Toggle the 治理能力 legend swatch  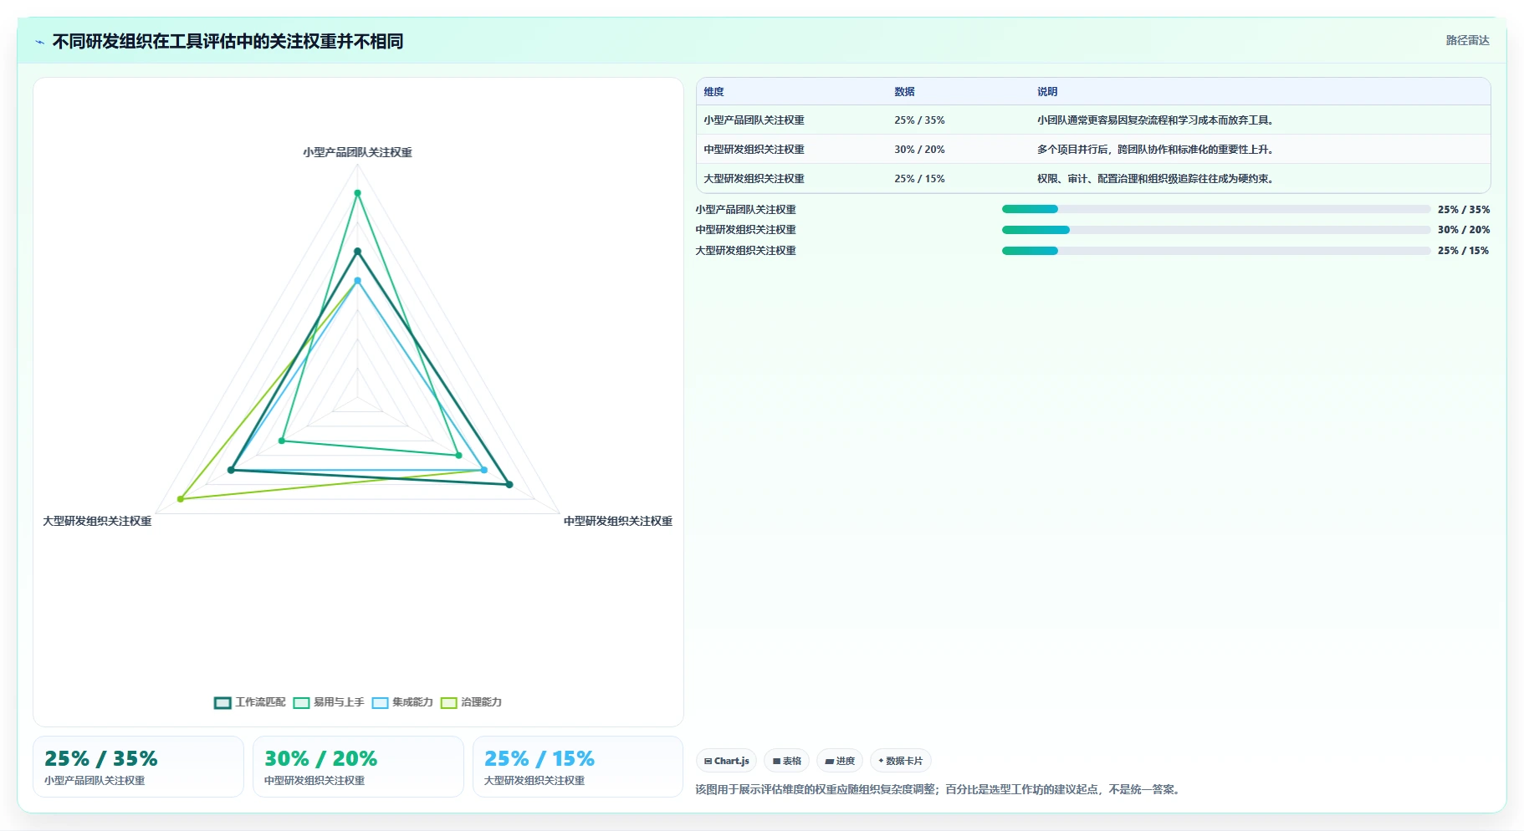[449, 703]
